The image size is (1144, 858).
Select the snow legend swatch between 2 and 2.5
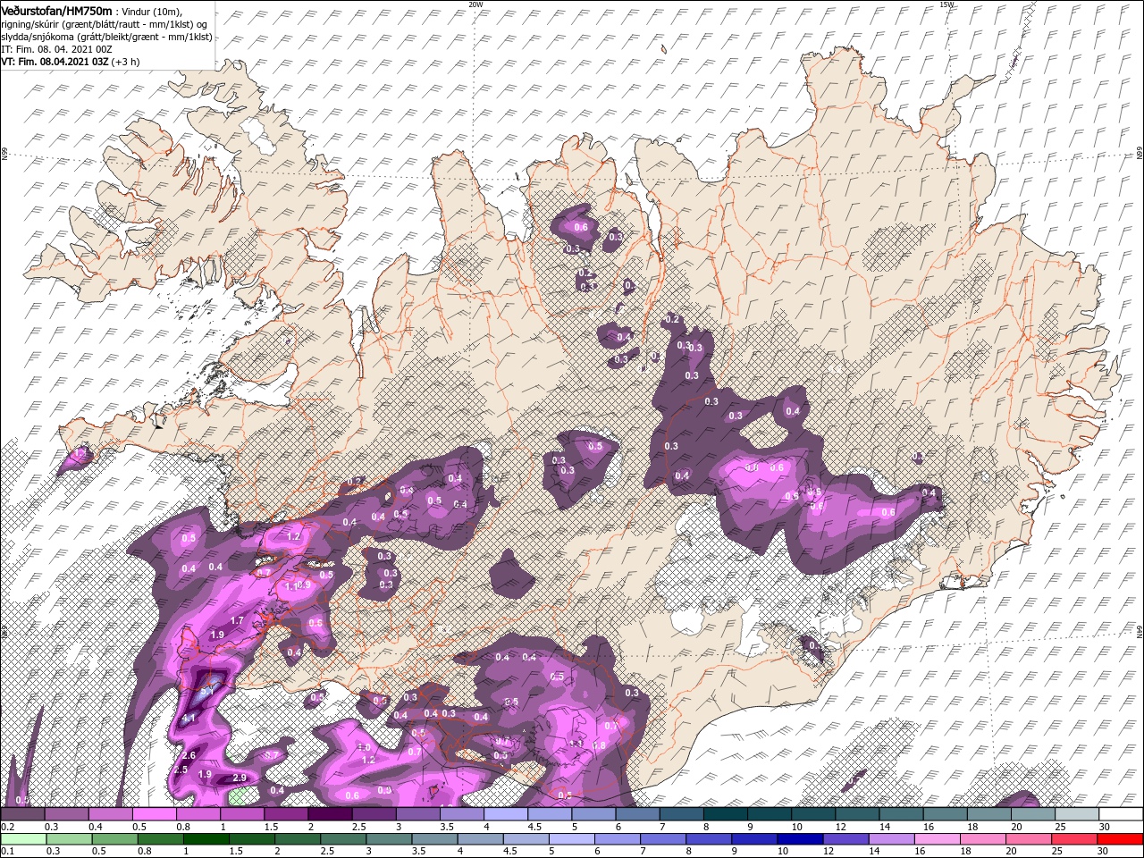point(331,814)
